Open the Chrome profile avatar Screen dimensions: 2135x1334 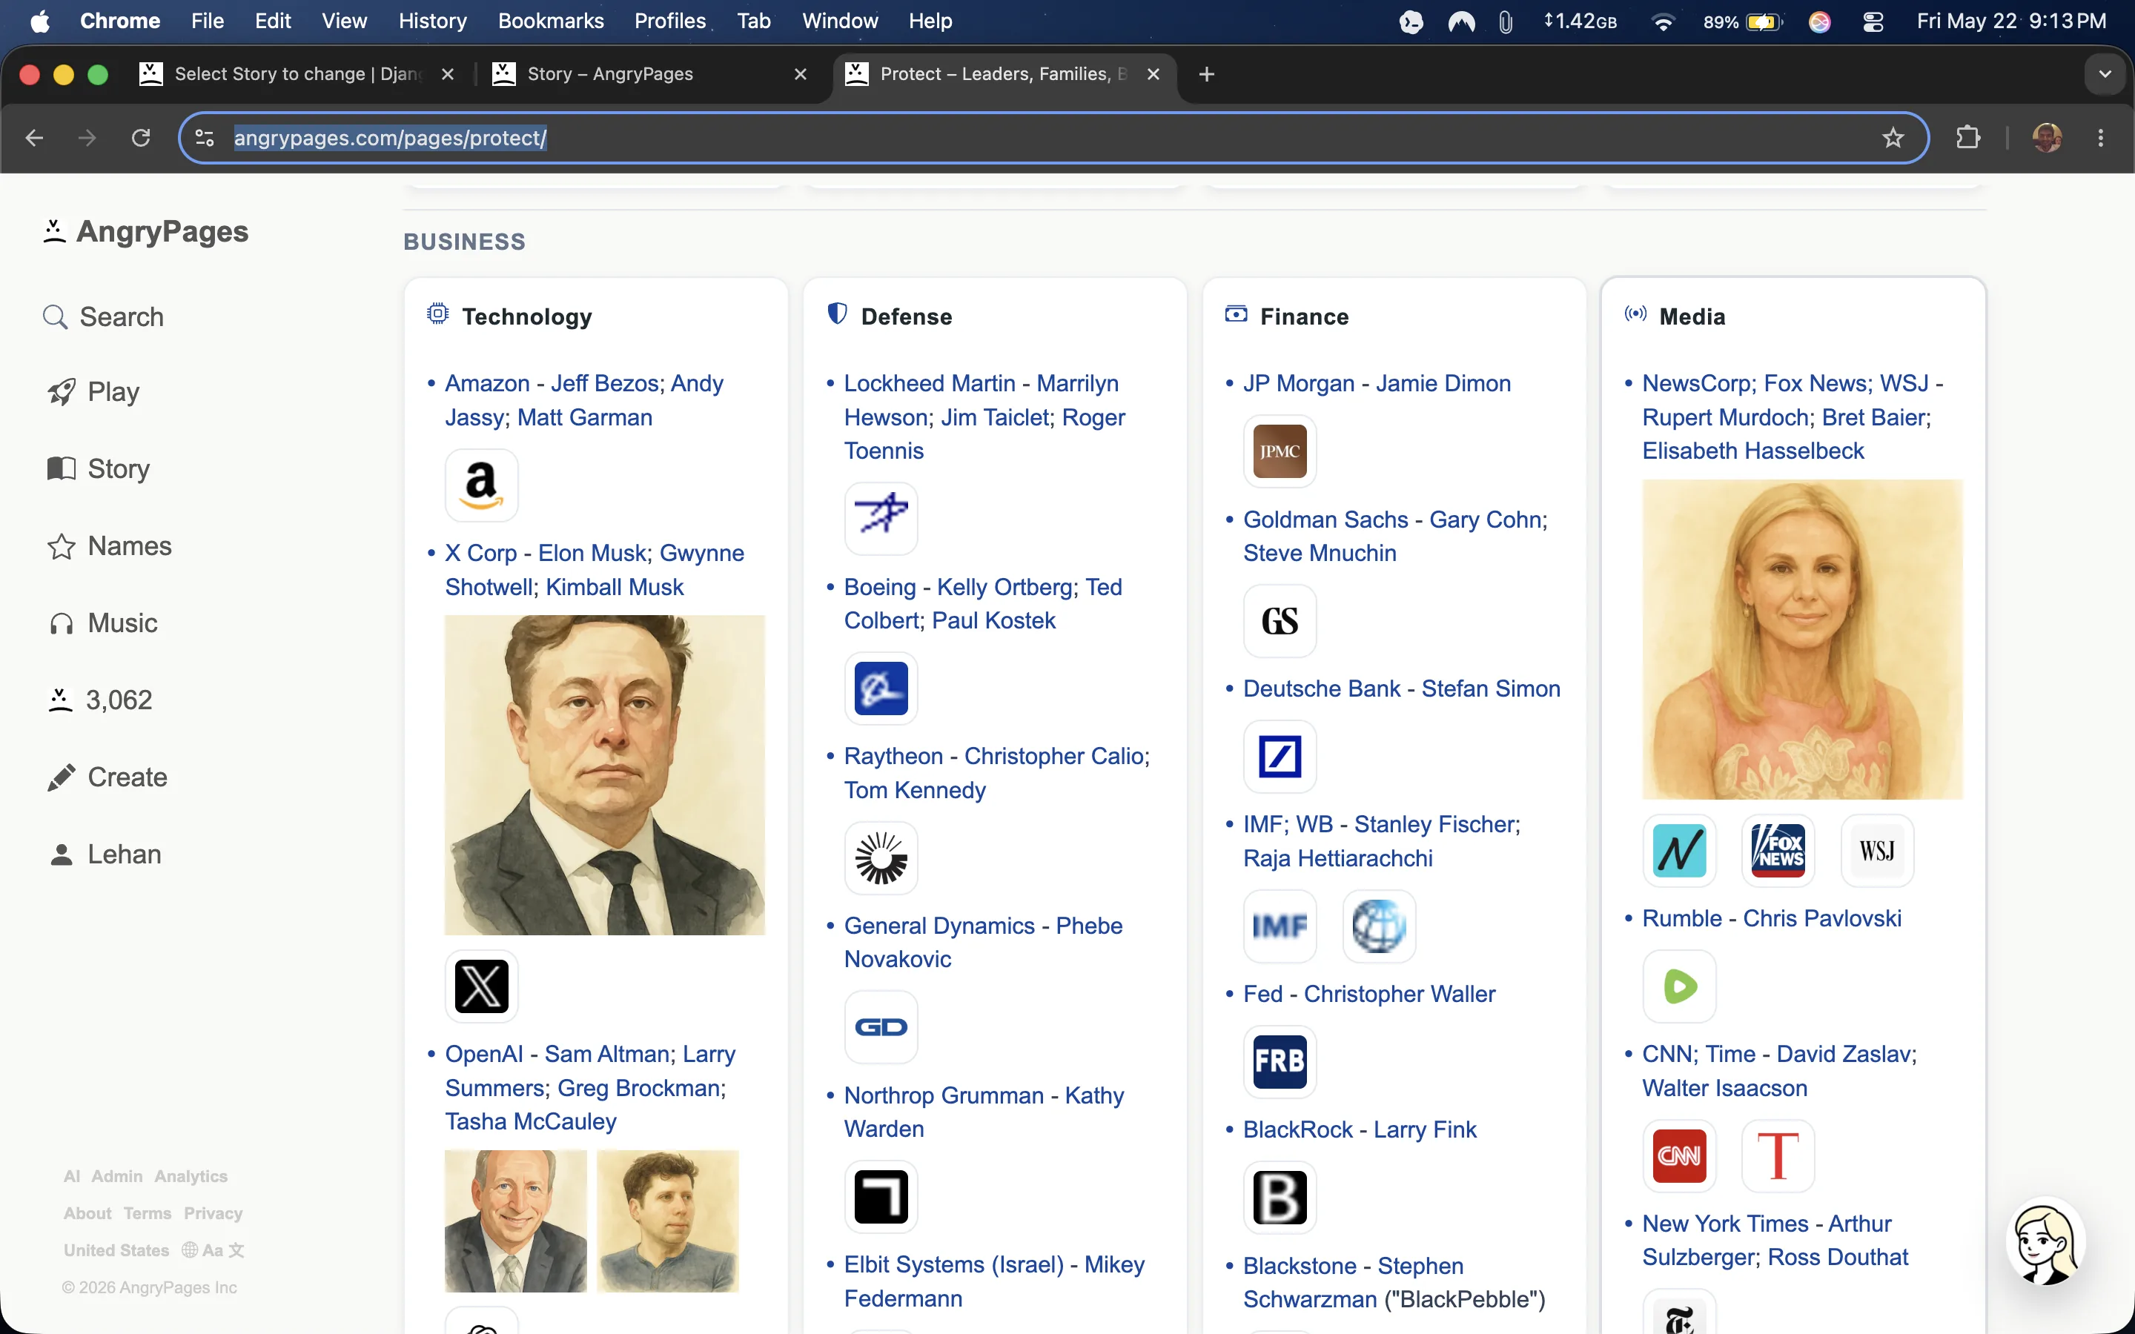(x=2047, y=138)
